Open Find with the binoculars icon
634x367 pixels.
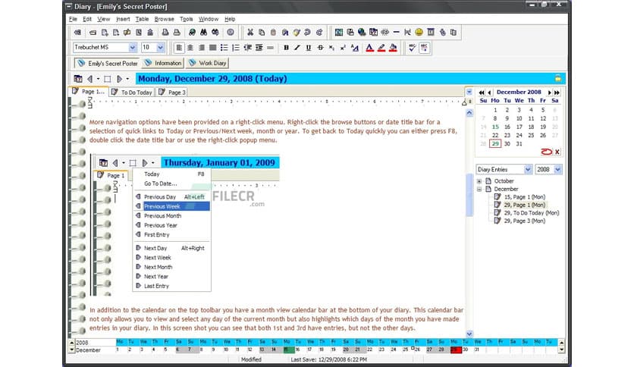[x=204, y=33]
